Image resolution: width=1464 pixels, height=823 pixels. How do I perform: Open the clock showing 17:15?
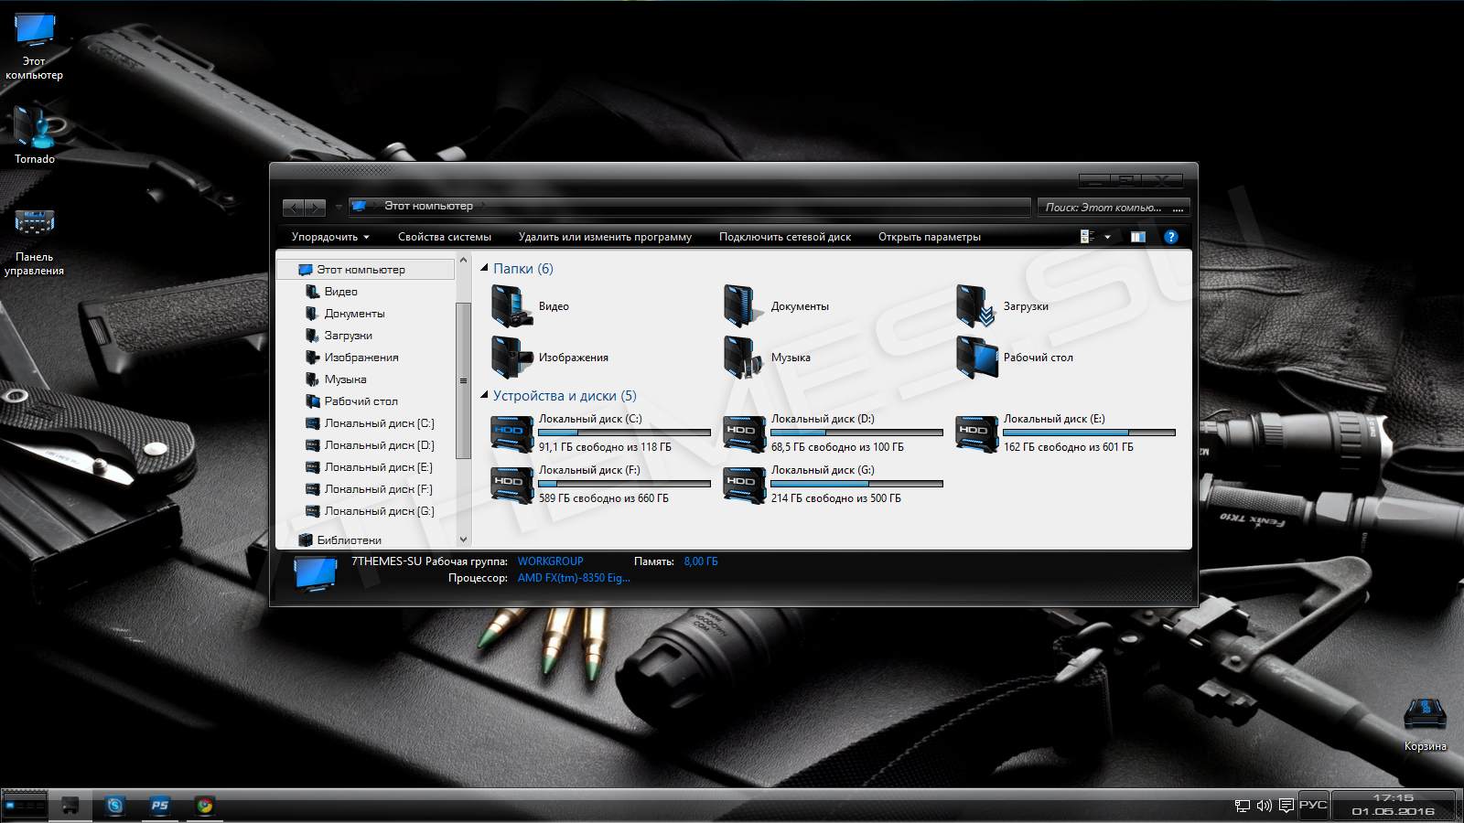1394,805
